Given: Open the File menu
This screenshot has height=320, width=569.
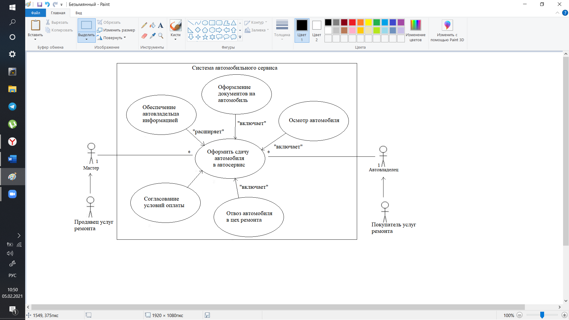Looking at the screenshot, I should [x=36, y=13].
